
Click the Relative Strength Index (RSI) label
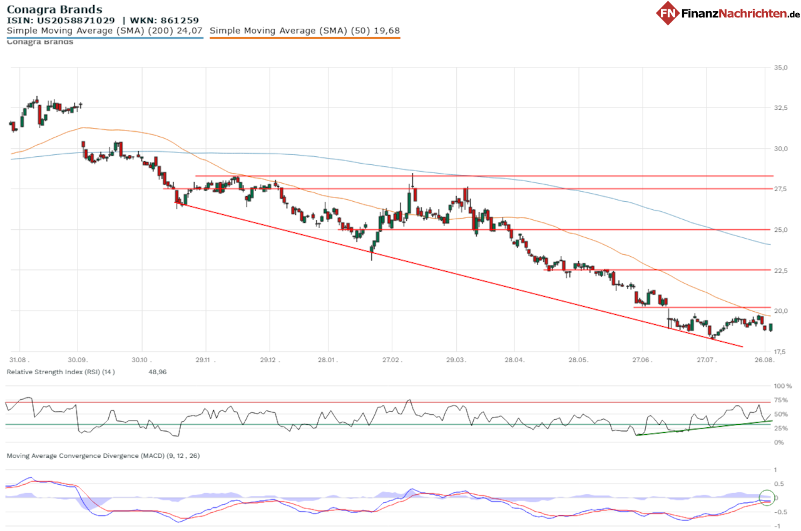61,372
